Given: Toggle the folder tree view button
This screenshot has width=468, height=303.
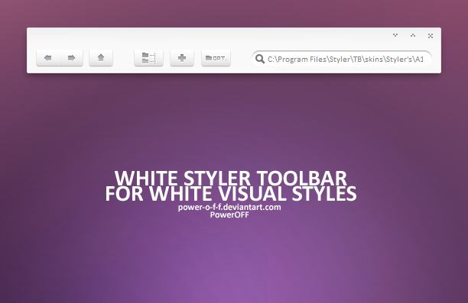Looking at the screenshot, I should 148,58.
